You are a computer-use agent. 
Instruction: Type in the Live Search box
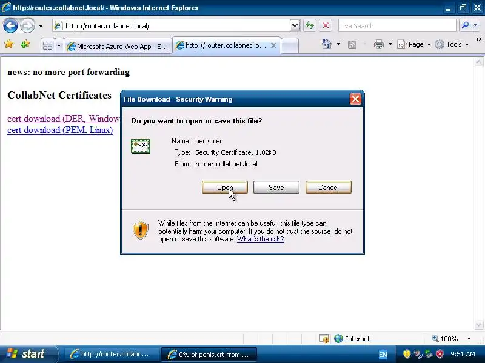[397, 26]
